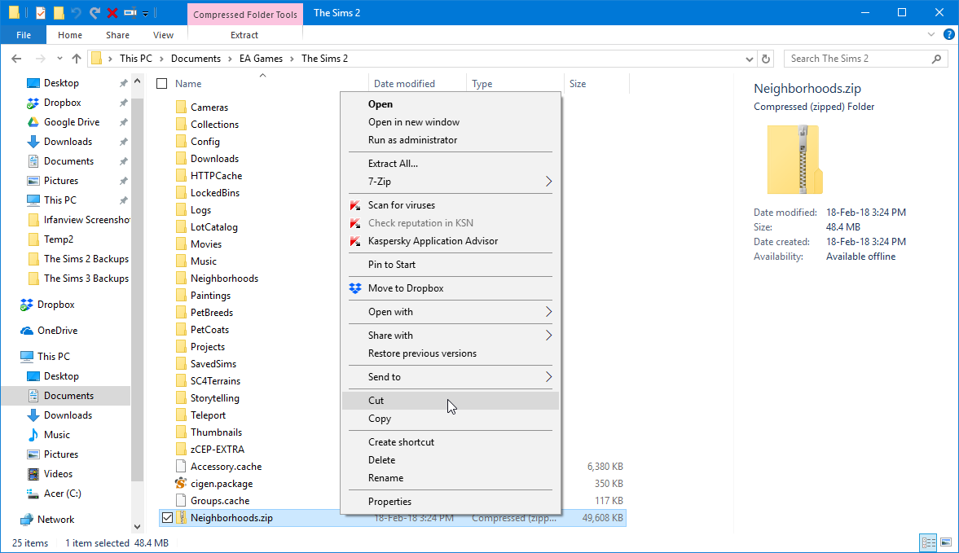Open Customize Quick Access Toolbar dropdown
This screenshot has height=553, width=959.
(x=146, y=13)
